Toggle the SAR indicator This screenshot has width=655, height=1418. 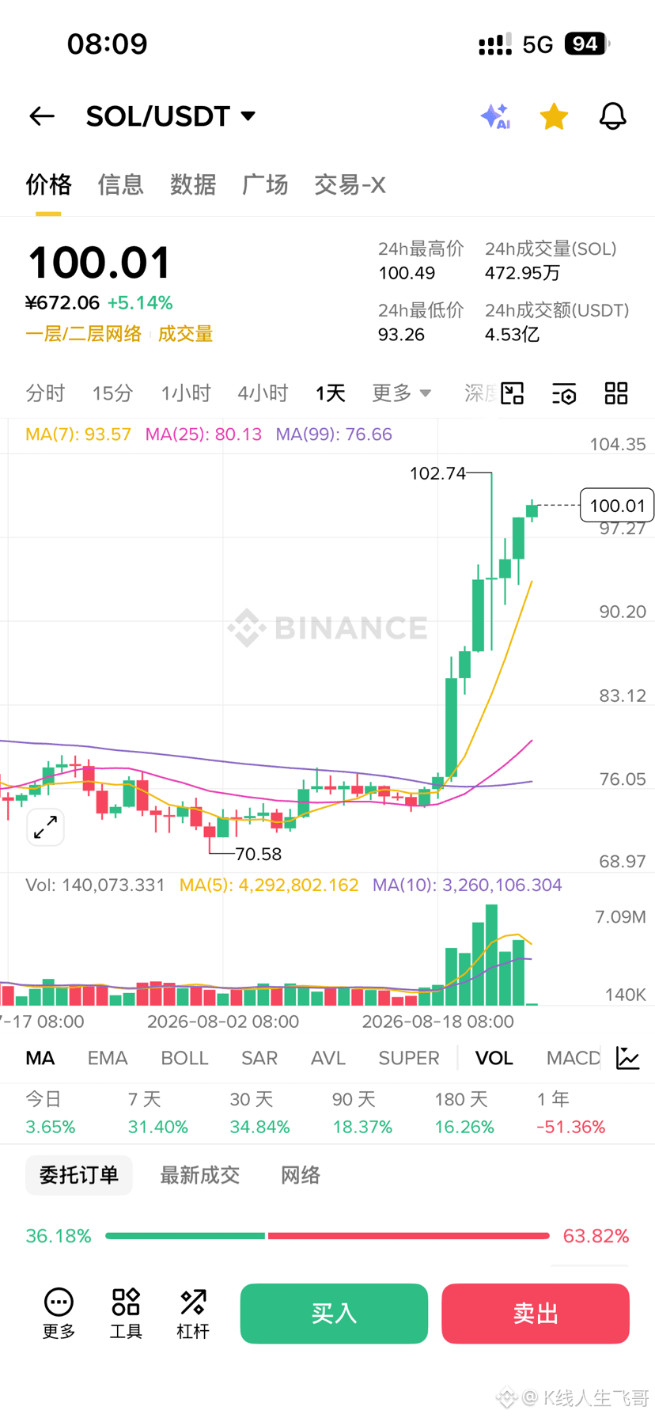tap(259, 1059)
